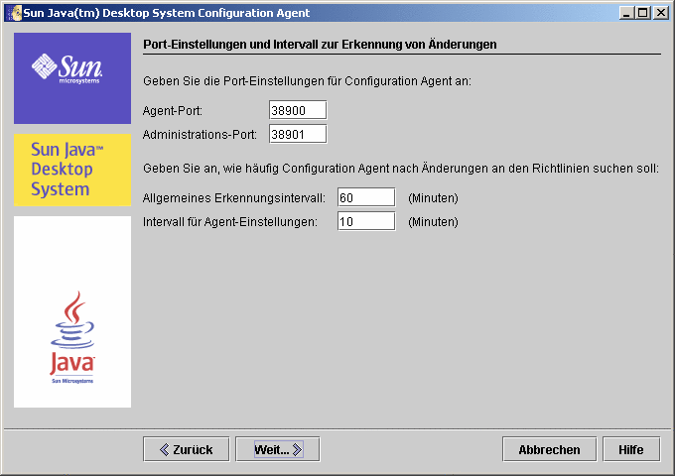Maximize the Configuration Agent window
675x476 pixels.
pyautogui.click(x=643, y=13)
